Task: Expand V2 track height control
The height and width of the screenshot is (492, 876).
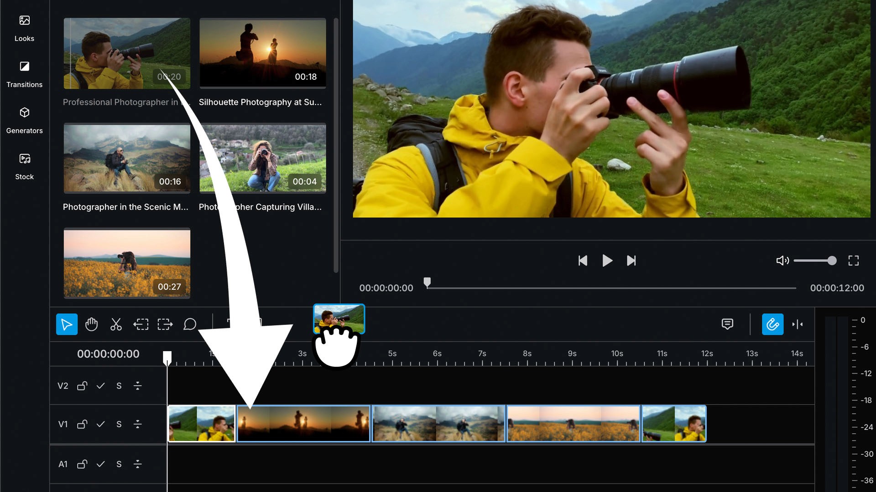Action: [x=137, y=386]
